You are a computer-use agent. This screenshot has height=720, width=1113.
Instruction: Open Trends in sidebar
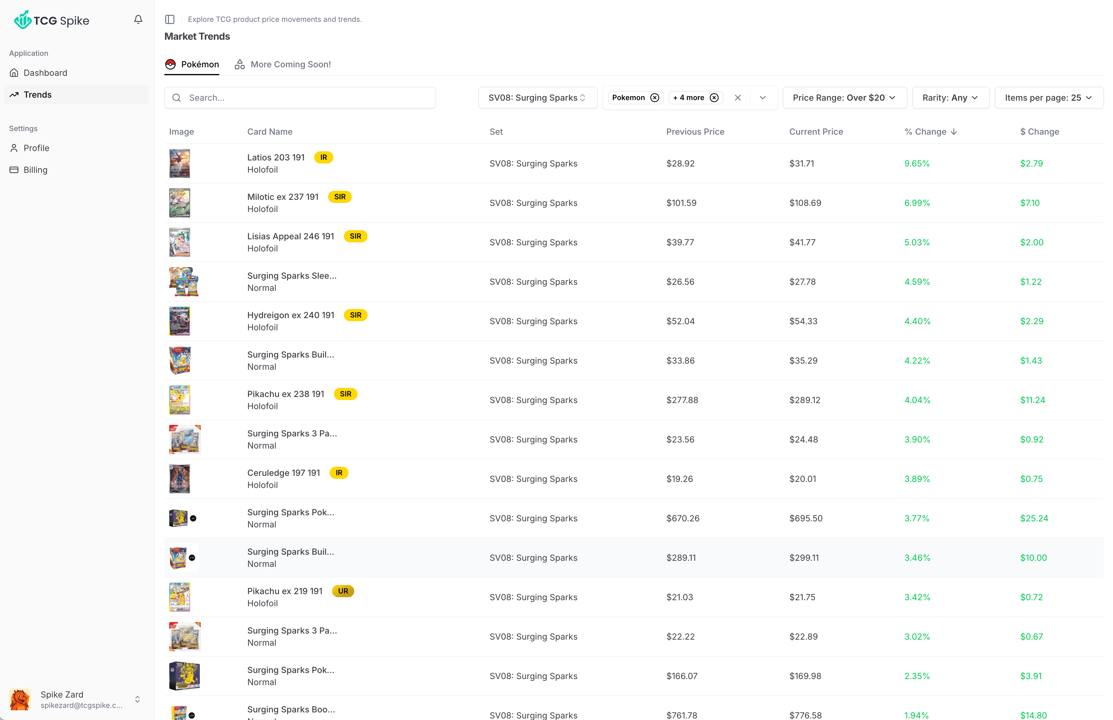coord(77,94)
